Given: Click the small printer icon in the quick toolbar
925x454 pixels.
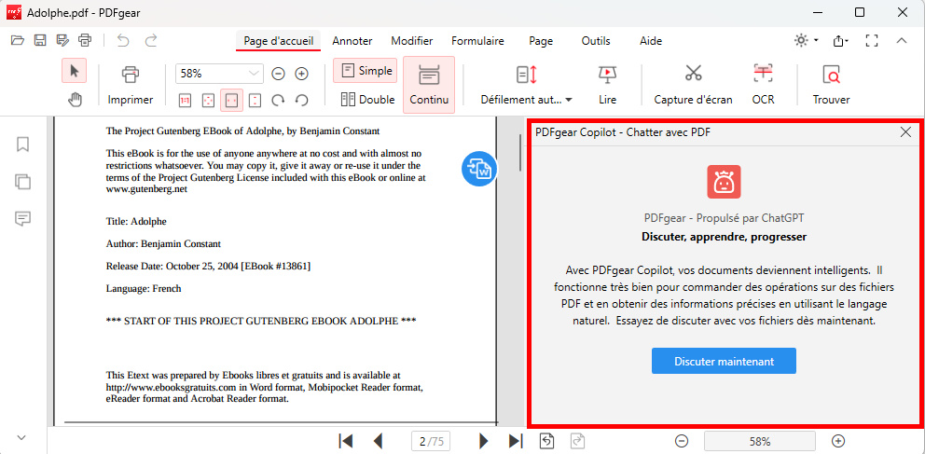Looking at the screenshot, I should pos(85,41).
